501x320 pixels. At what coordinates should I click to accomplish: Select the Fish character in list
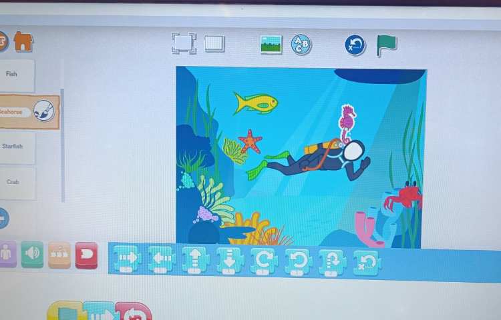coord(16,75)
